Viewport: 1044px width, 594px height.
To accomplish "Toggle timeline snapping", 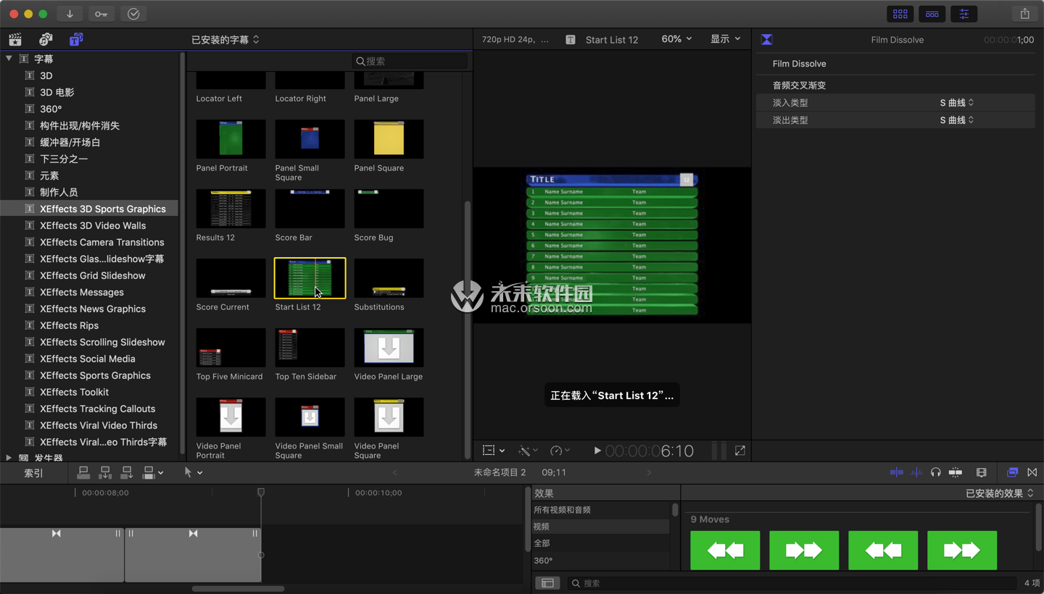I will (x=956, y=472).
